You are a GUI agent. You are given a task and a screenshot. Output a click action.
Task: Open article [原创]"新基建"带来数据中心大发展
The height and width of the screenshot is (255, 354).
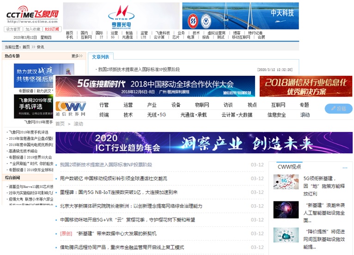108,234
